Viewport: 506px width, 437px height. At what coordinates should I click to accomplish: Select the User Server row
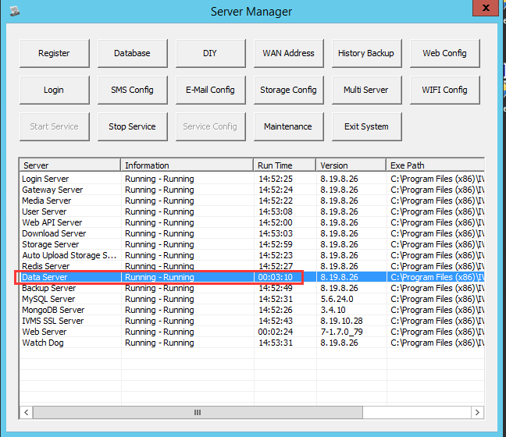(x=251, y=212)
